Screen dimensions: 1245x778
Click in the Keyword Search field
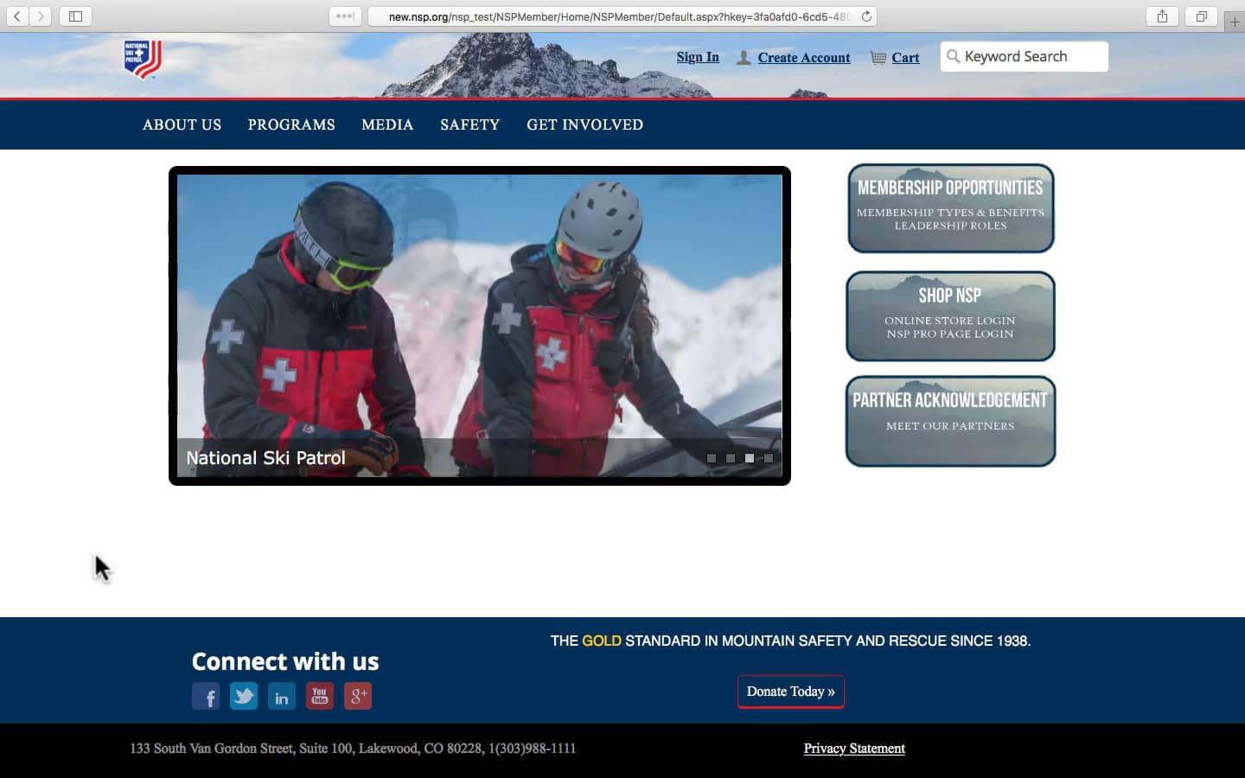(1025, 57)
